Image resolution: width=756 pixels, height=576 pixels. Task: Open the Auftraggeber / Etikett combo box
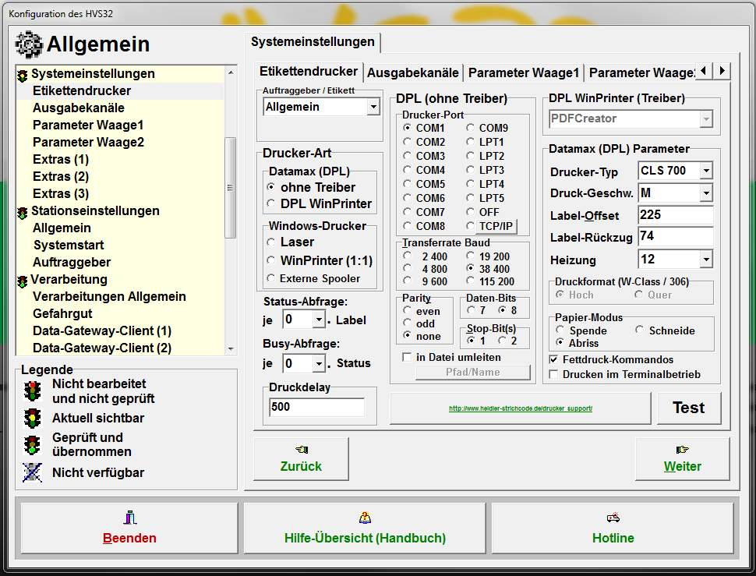(x=373, y=108)
